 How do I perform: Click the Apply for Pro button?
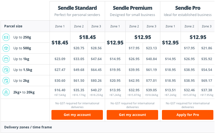pyautogui.click(x=188, y=115)
